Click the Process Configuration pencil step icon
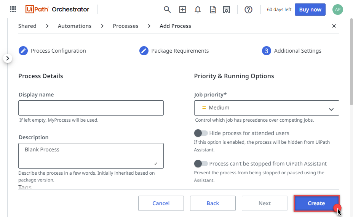 coord(23,51)
